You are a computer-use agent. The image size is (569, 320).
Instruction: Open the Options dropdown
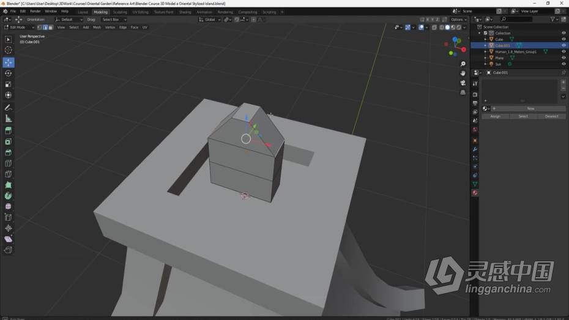[459, 20]
